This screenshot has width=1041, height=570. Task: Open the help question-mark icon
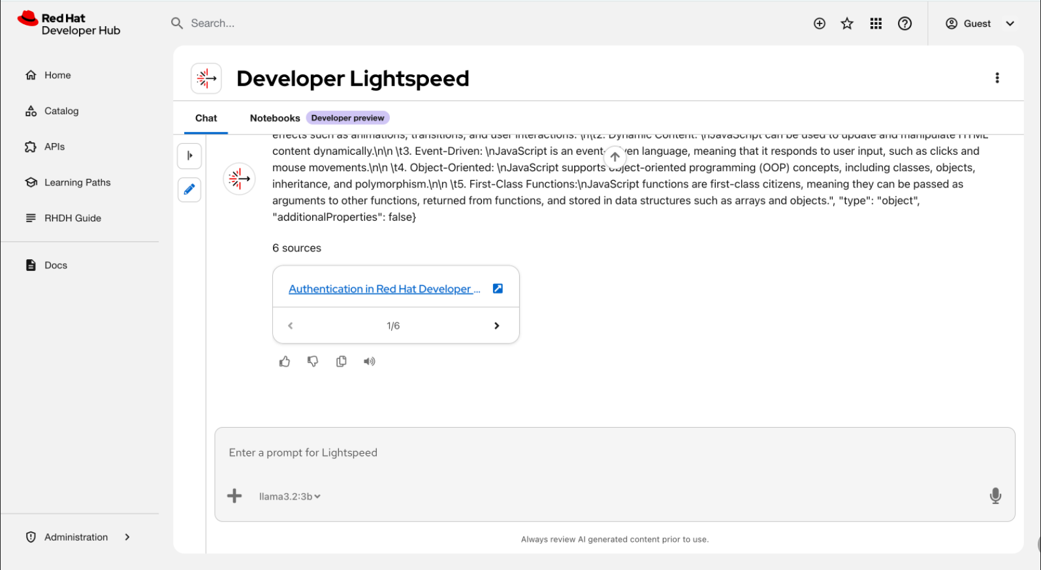905,24
